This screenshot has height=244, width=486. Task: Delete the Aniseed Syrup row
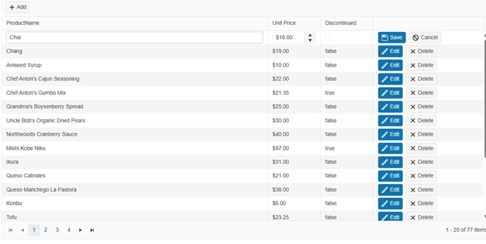tap(421, 65)
